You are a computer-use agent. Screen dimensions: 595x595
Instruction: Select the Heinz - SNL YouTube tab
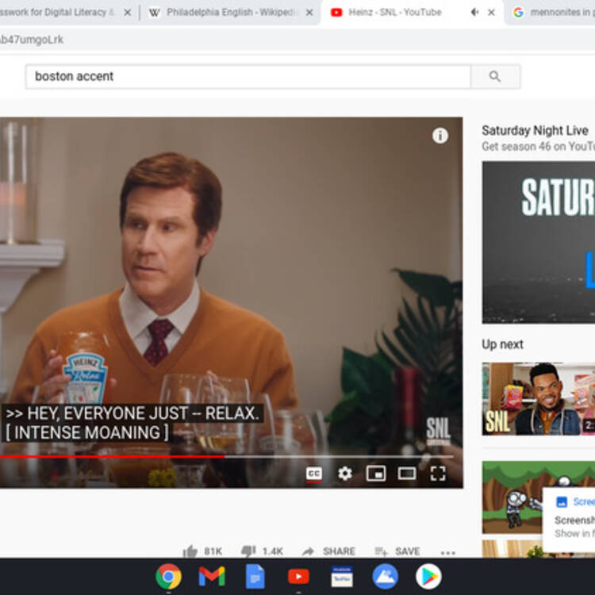[x=394, y=13]
